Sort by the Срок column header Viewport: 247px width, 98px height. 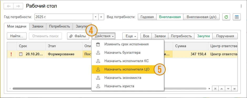(x=31, y=46)
